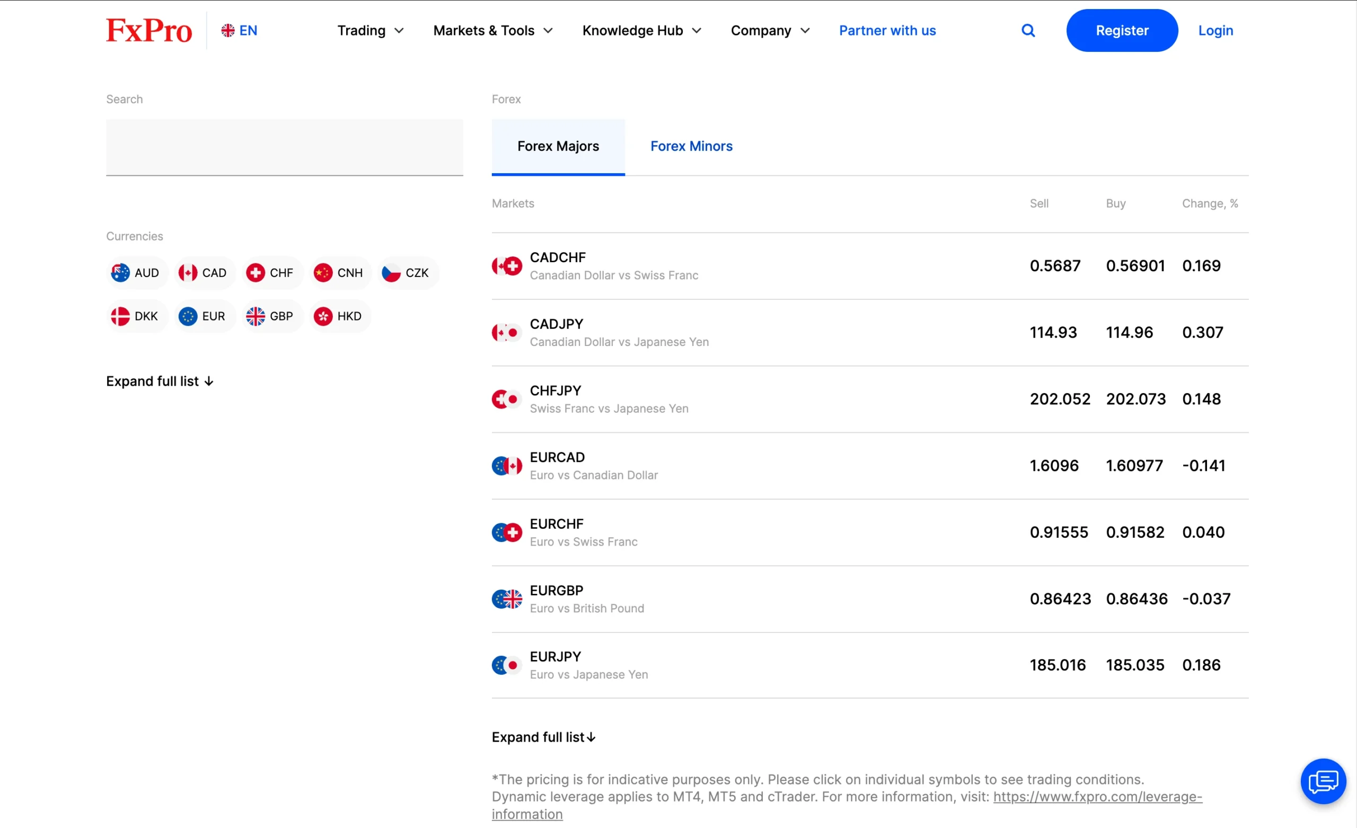
Task: Click EURGBP sell price 0.86423
Action: 1060,599
